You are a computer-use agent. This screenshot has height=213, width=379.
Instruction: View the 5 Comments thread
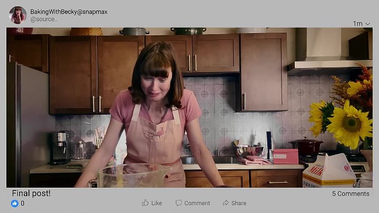(351, 194)
